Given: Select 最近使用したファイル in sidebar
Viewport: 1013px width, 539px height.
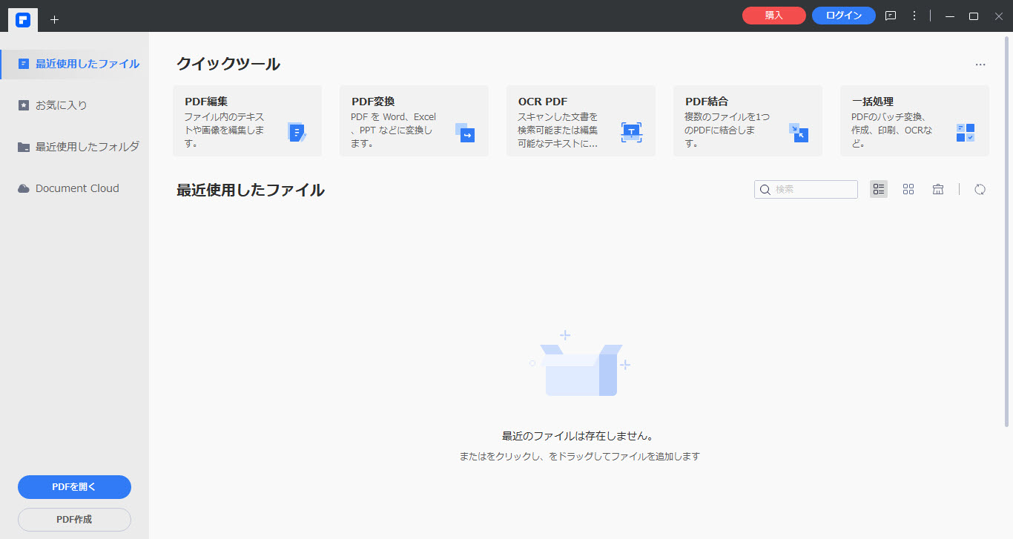Looking at the screenshot, I should pyautogui.click(x=74, y=64).
